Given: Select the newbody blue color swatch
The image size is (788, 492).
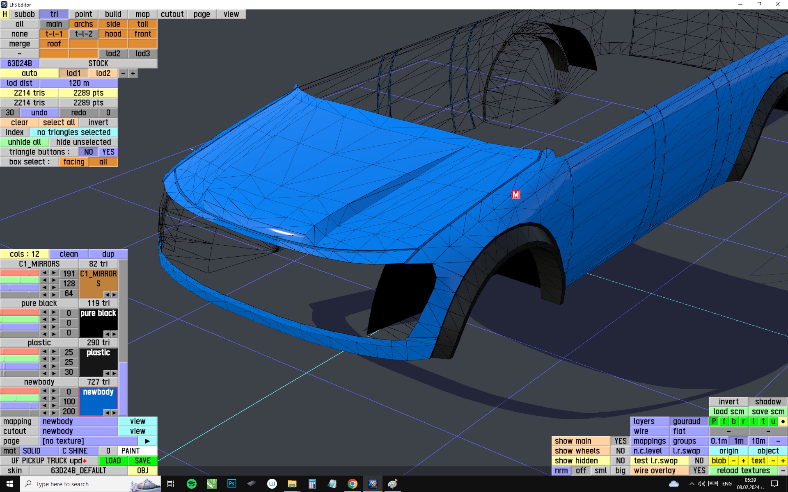Looking at the screenshot, I should (98, 402).
